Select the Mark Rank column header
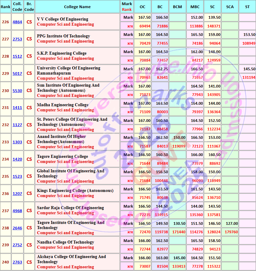 (127, 7)
